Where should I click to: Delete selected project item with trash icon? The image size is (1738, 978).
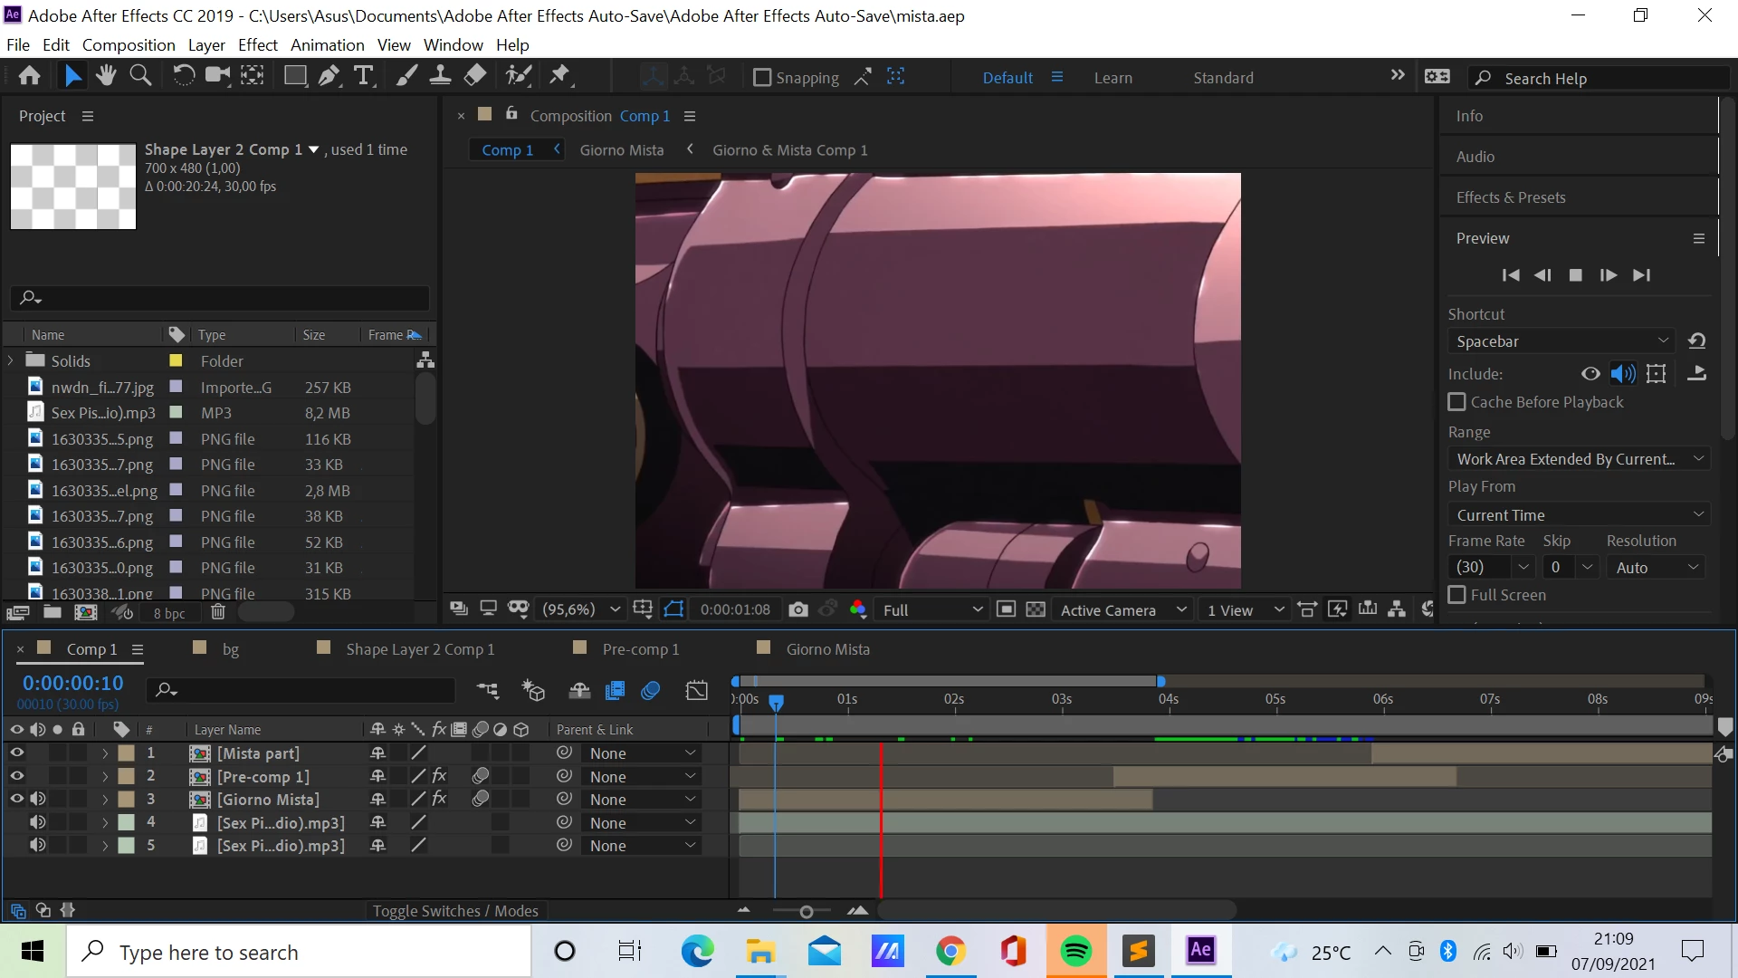point(218,612)
